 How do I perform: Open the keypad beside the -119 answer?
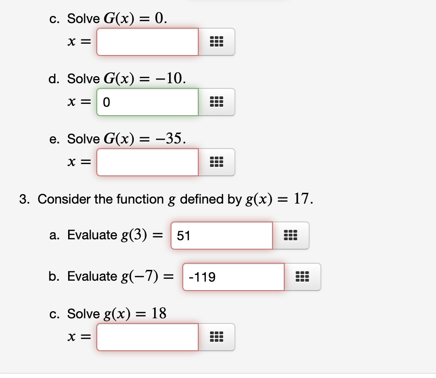point(303,277)
